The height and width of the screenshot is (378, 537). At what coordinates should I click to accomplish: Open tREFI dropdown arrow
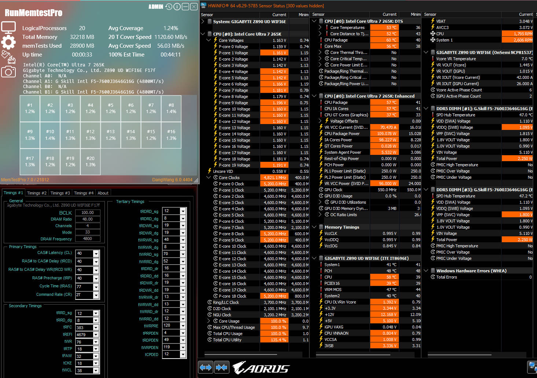click(x=96, y=335)
